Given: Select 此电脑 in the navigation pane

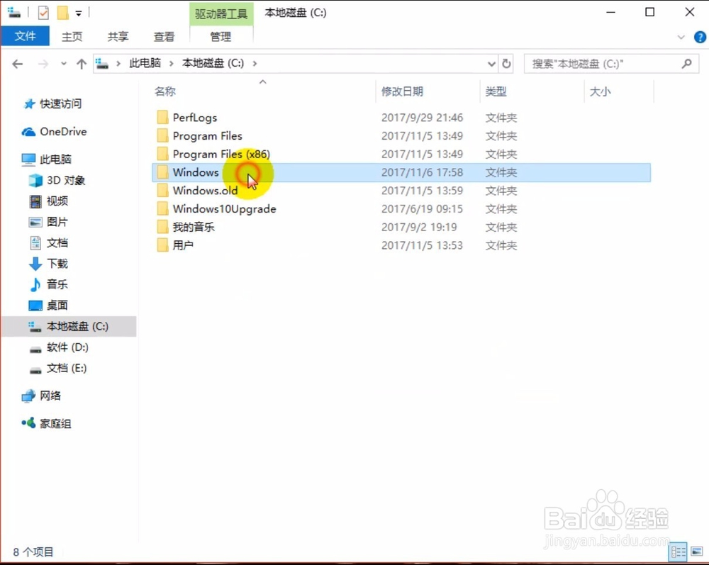Looking at the screenshot, I should (55, 159).
